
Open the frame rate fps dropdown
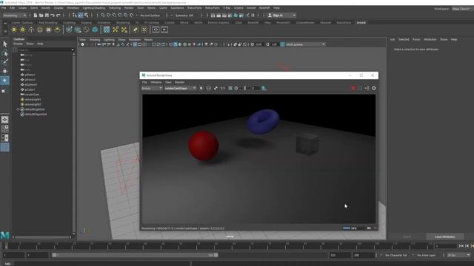click(x=458, y=255)
